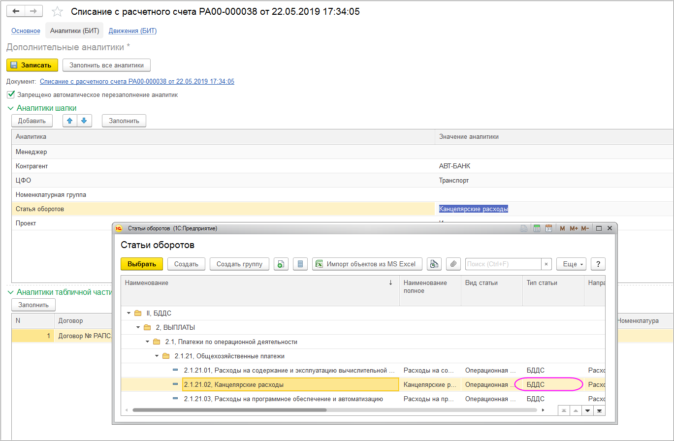The height and width of the screenshot is (441, 674).
Task: Add document to favorites with the star icon
Action: pos(58,11)
